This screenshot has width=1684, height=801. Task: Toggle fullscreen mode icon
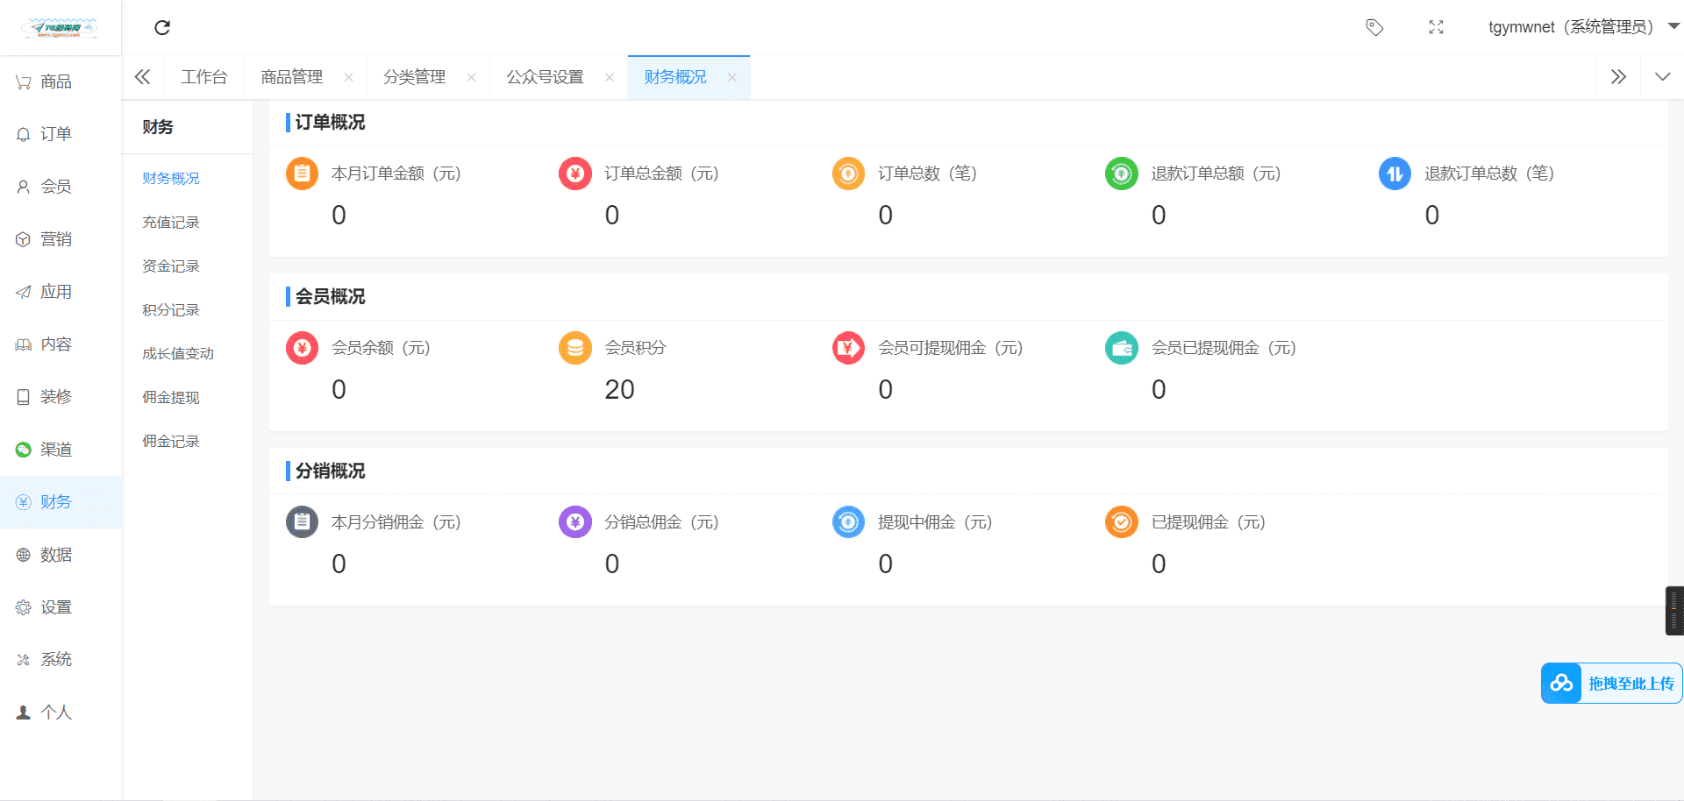pyautogui.click(x=1436, y=28)
